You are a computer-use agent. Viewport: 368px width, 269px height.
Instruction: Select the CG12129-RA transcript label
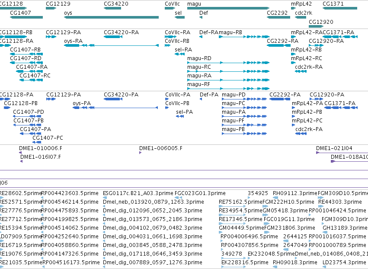[64, 32]
